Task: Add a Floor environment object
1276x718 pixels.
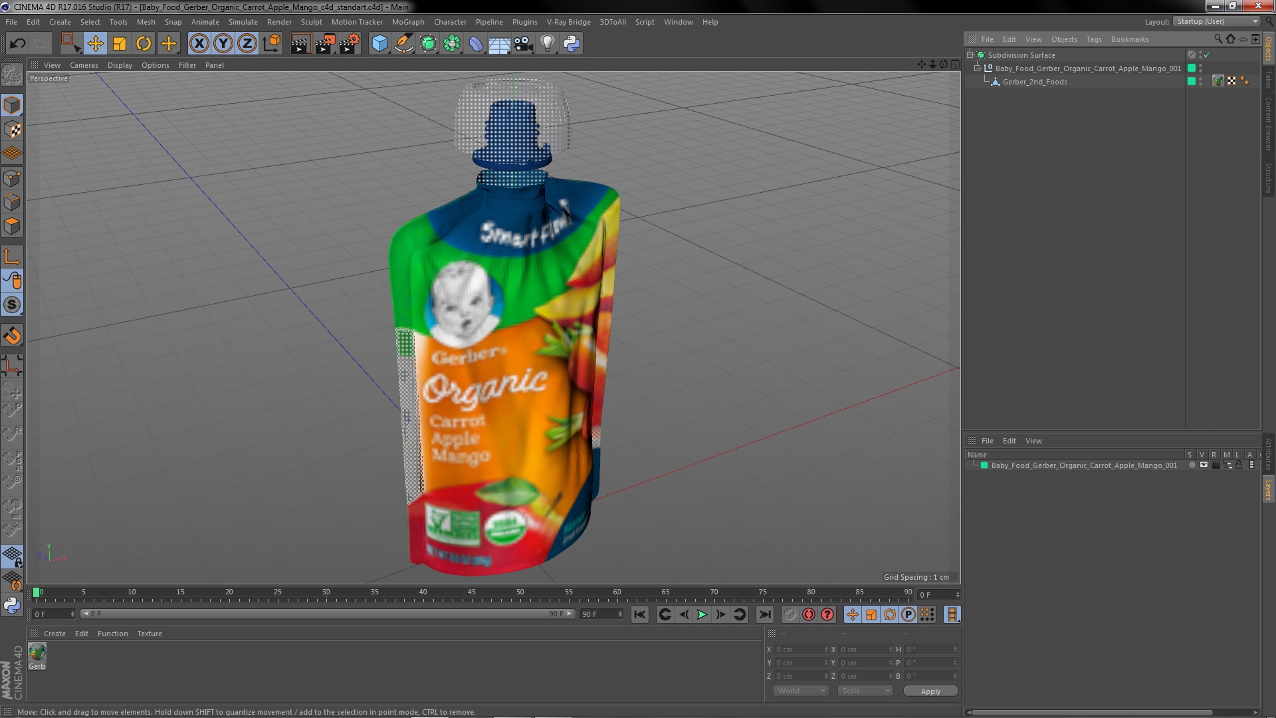Action: point(499,44)
